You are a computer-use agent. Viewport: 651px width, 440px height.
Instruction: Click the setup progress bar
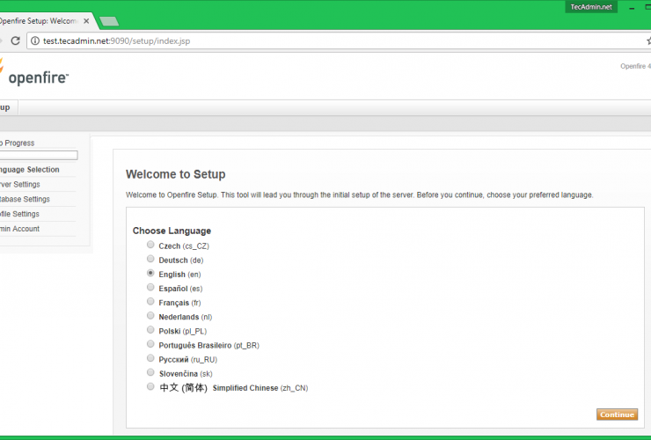coord(39,156)
